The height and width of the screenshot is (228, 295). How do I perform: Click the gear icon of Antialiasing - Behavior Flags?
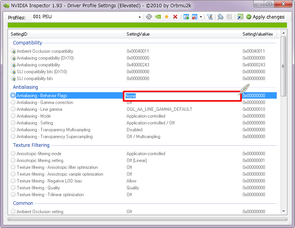click(x=13, y=95)
